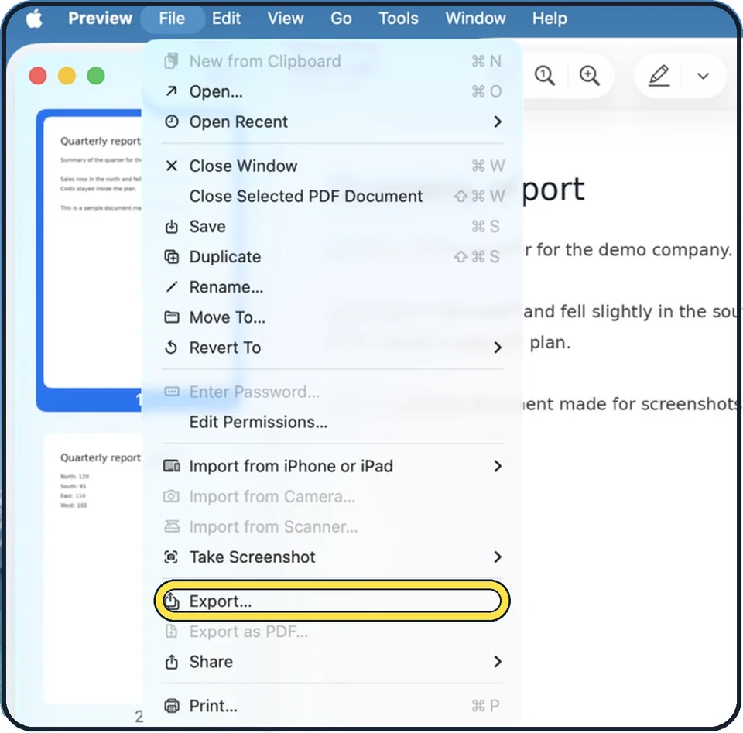743x733 pixels.
Task: Click the Export… icon
Action: [x=172, y=601]
